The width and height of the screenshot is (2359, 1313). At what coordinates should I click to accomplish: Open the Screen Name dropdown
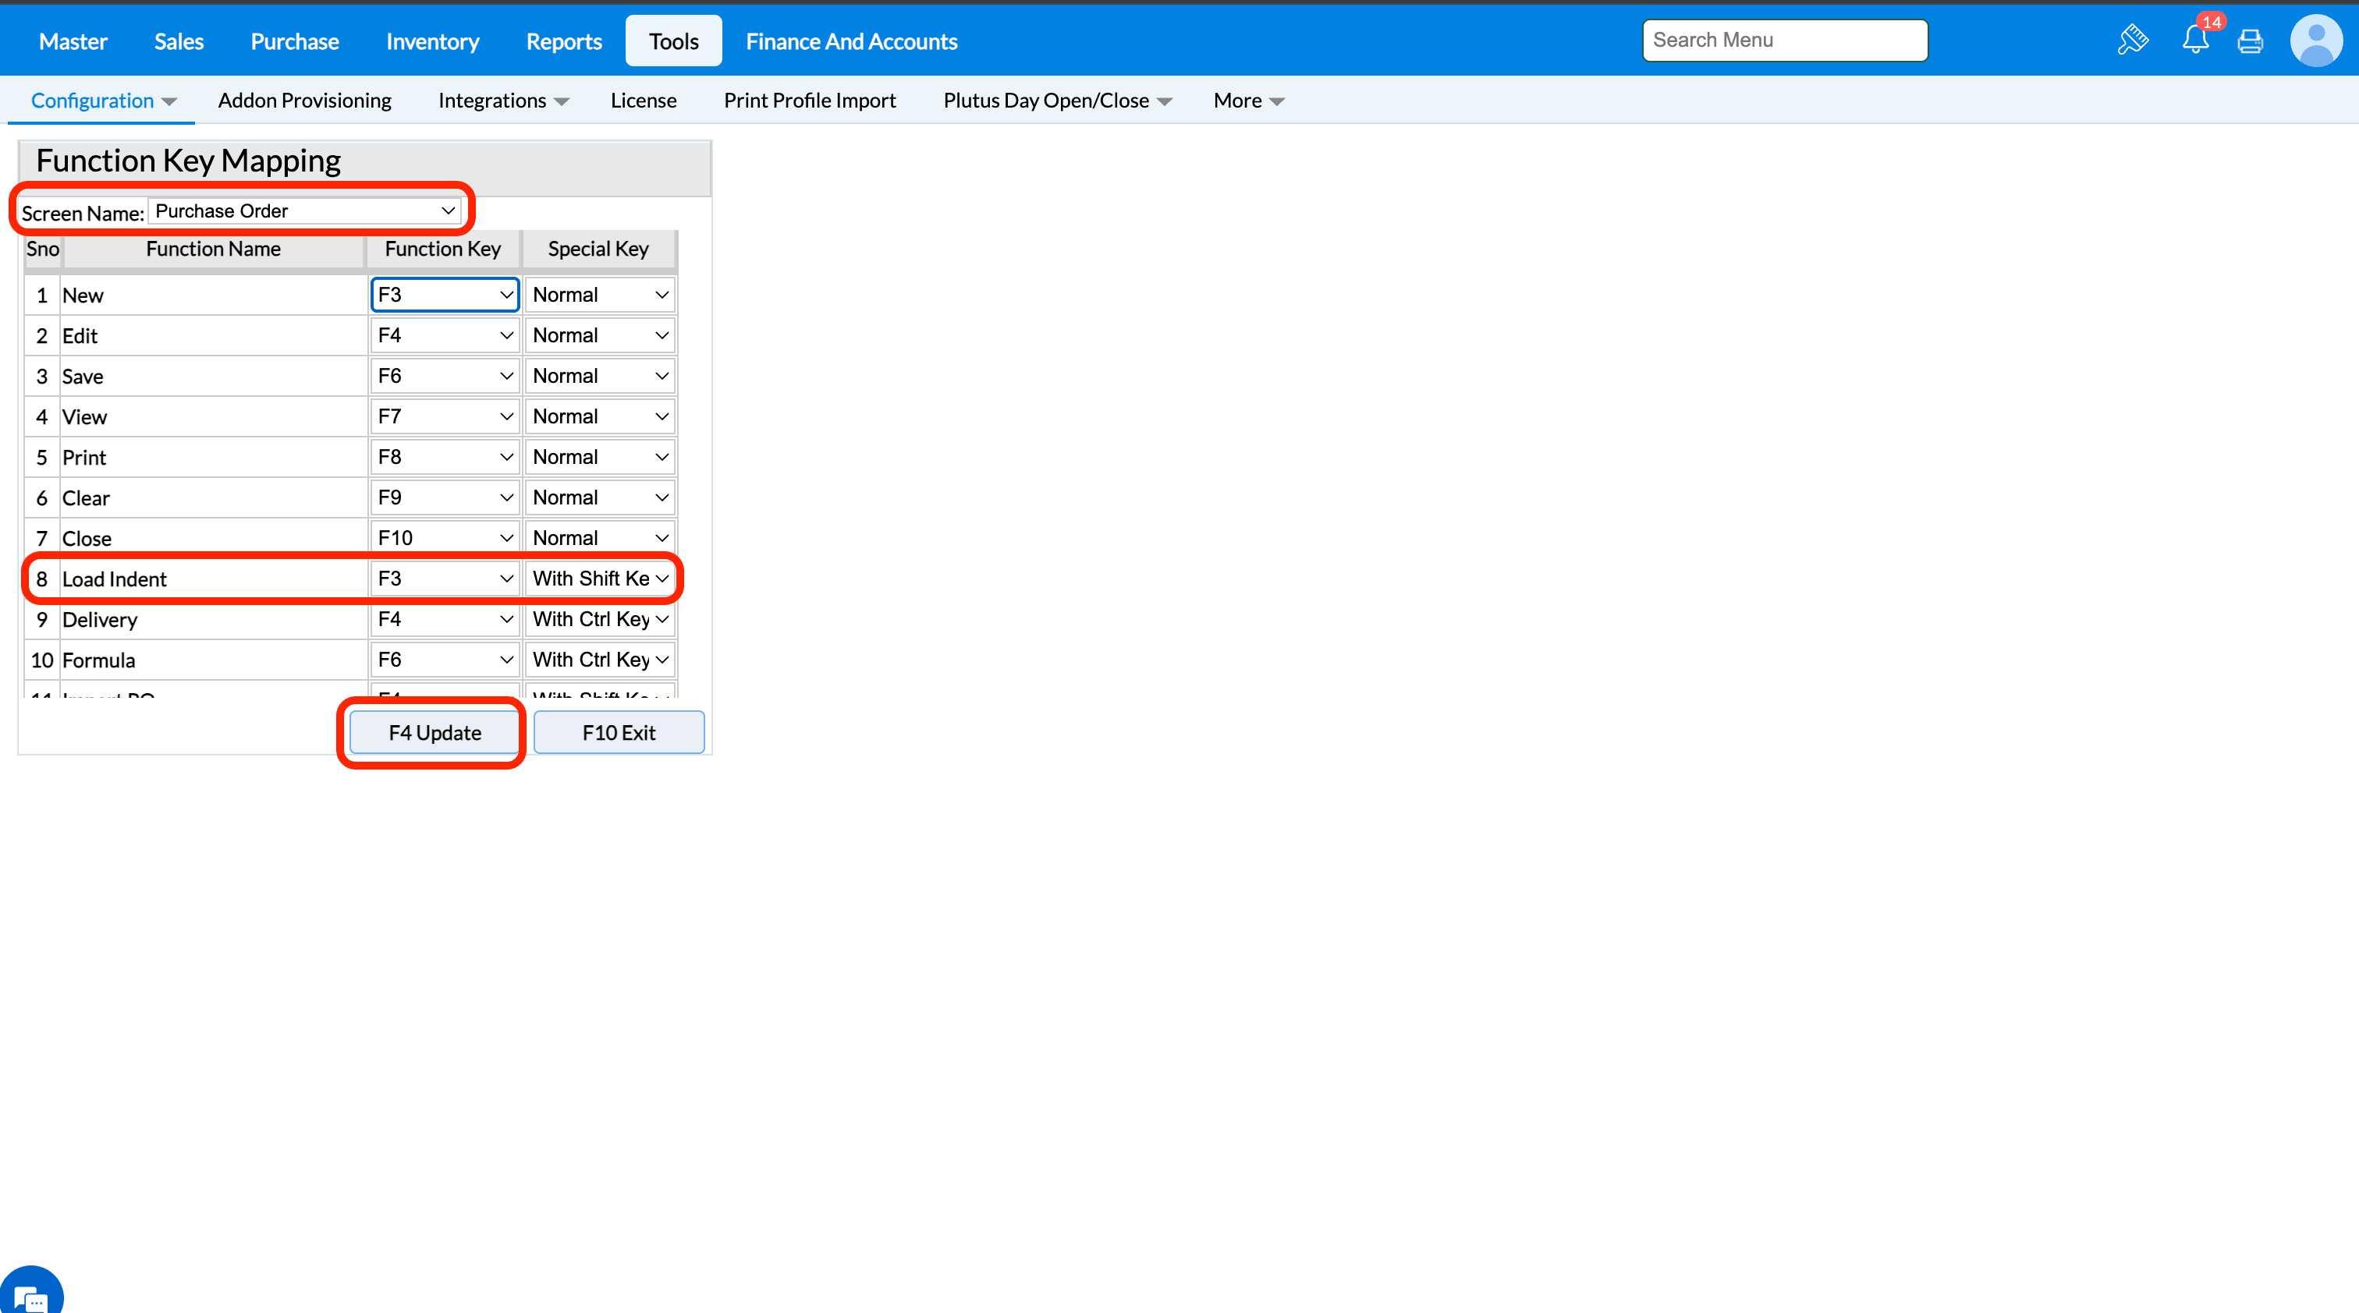(305, 211)
